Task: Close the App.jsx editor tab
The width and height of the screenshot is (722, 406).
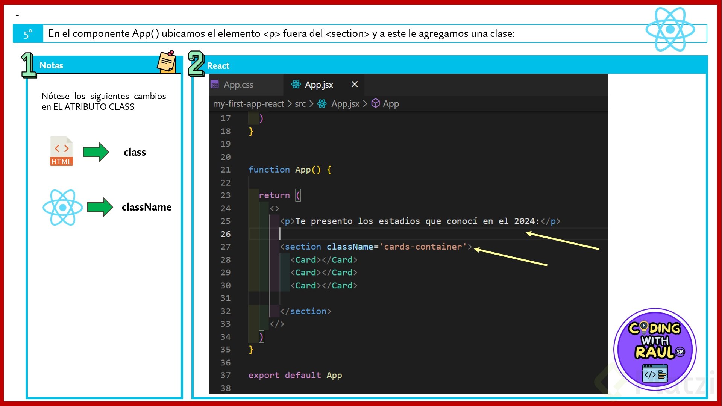Action: (354, 84)
